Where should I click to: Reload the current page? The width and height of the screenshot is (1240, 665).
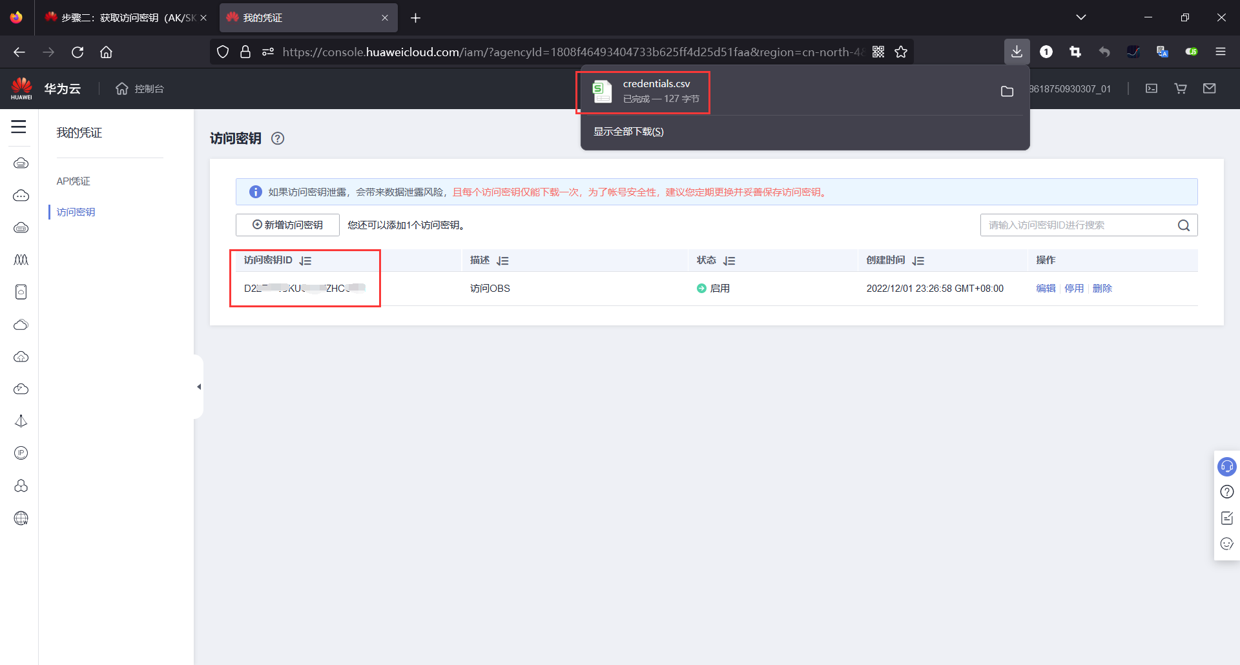pos(77,52)
